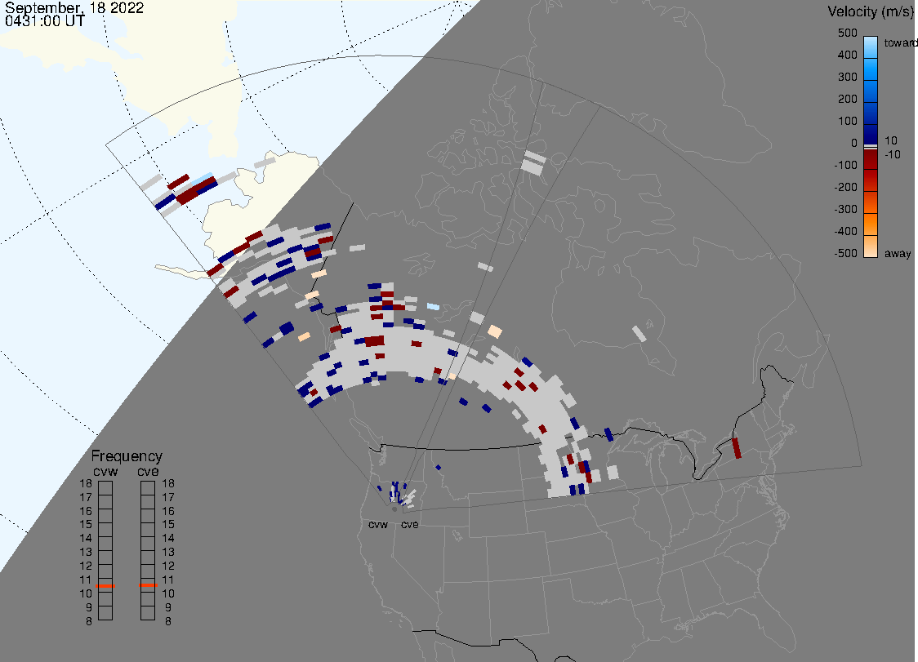918x662 pixels.
Task: Click the 300 label on velocity scale
Action: tap(847, 78)
